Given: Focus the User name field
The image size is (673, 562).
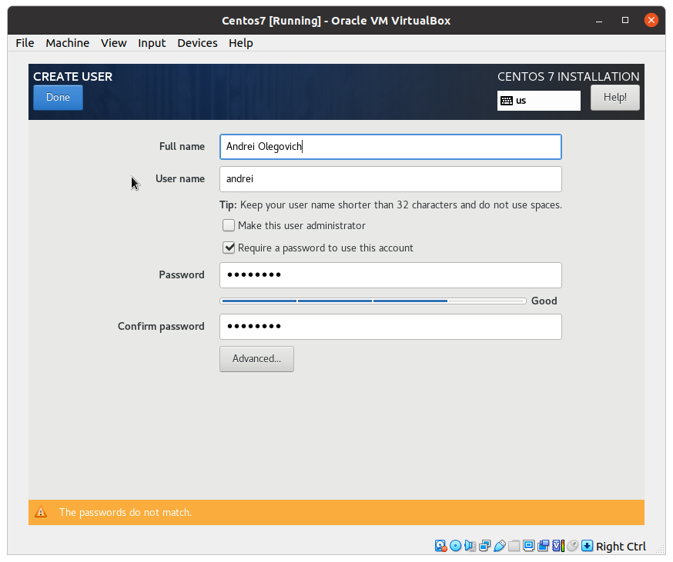Looking at the screenshot, I should (390, 179).
